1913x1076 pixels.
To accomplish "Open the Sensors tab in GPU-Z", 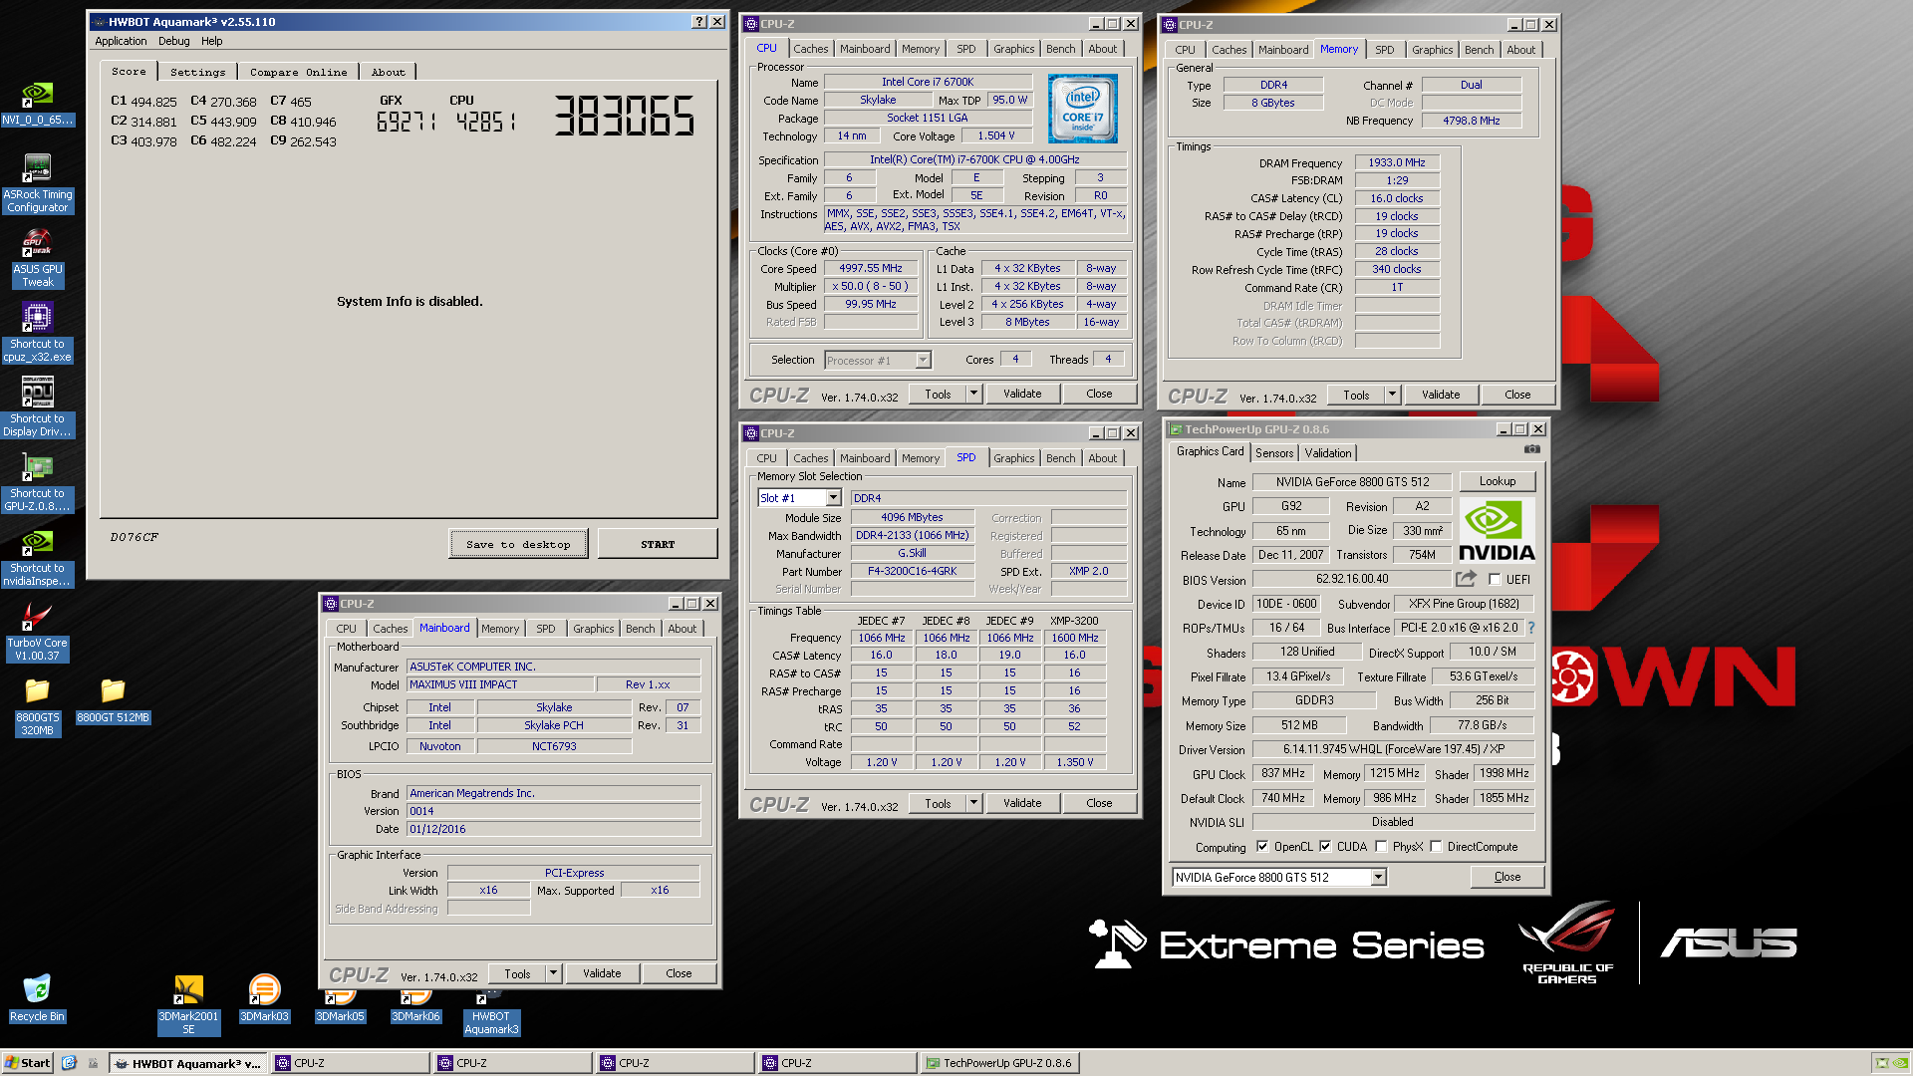I will [1274, 452].
